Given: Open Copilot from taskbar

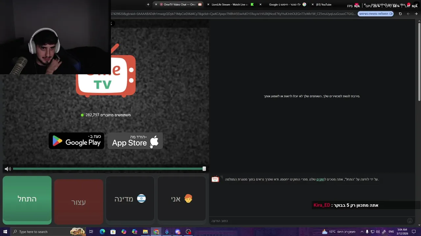Looking at the screenshot, I should [124, 232].
